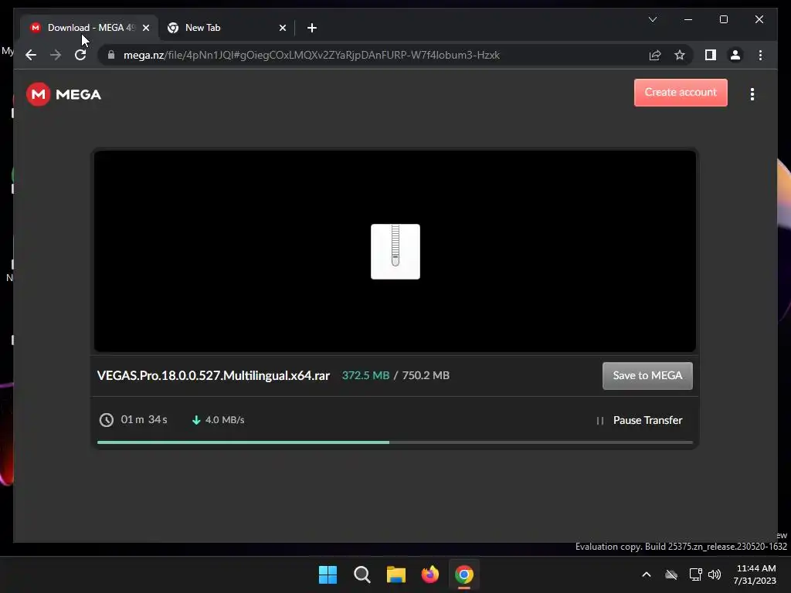Pause the transfer with Pause Transfer

[639, 420]
